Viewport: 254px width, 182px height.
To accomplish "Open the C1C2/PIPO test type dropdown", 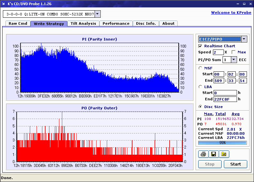I will [x=244, y=39].
